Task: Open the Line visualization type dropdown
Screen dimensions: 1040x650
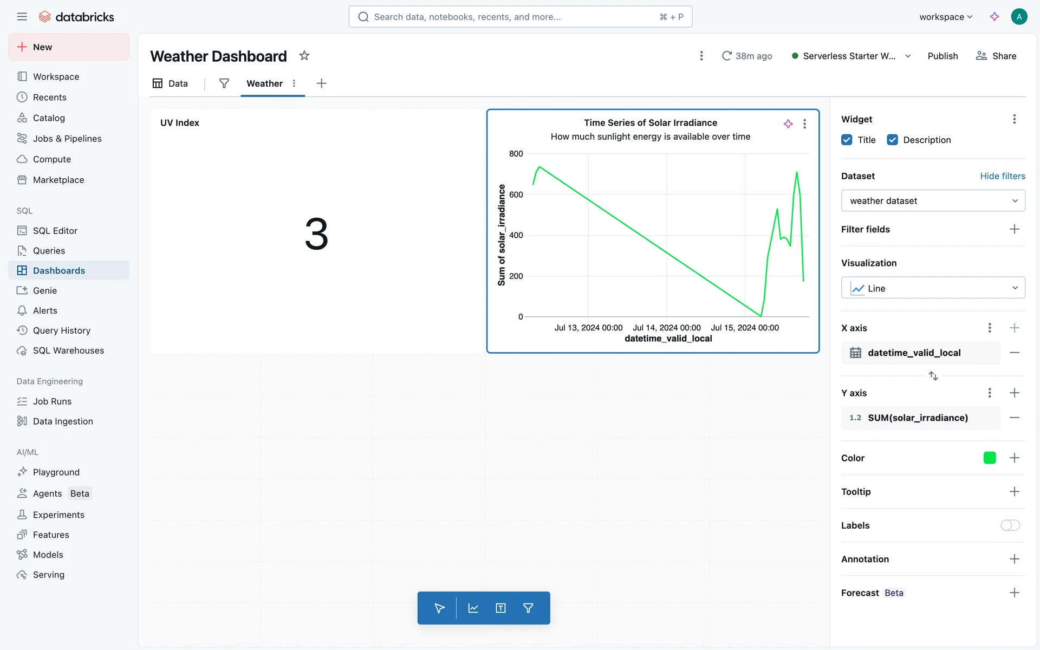Action: [x=933, y=288]
